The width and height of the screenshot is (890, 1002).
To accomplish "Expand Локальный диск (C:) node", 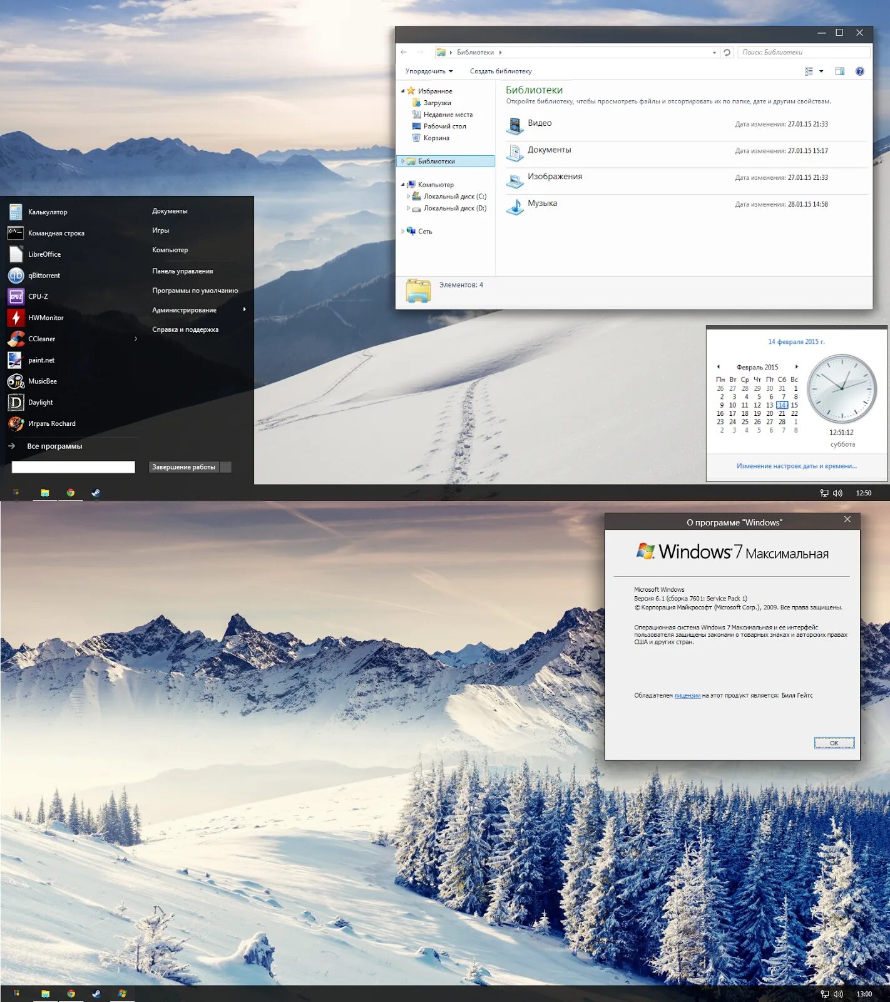I will tap(408, 197).
